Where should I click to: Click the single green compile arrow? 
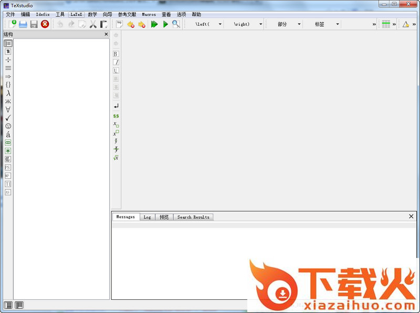pyautogui.click(x=165, y=24)
